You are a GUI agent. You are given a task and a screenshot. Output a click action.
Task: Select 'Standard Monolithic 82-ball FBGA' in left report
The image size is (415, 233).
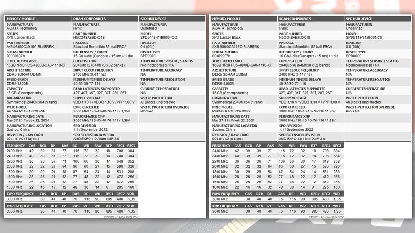[x=100, y=47]
